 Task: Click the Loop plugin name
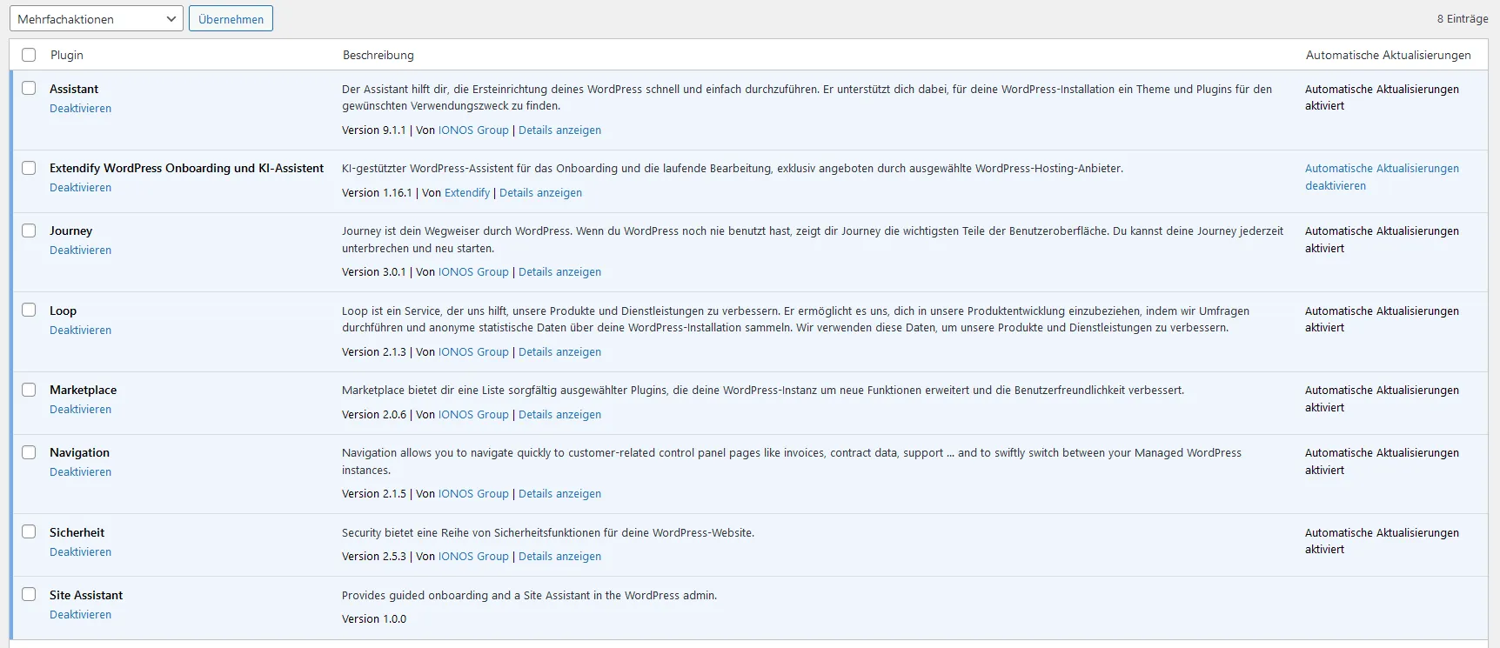pos(63,311)
